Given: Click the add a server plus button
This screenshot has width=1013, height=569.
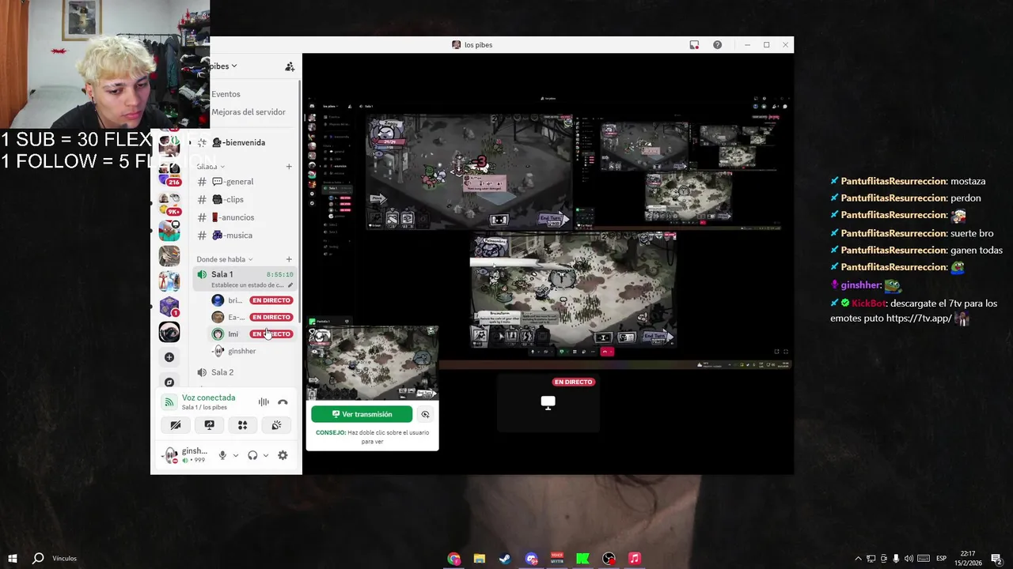Looking at the screenshot, I should coord(169,357).
